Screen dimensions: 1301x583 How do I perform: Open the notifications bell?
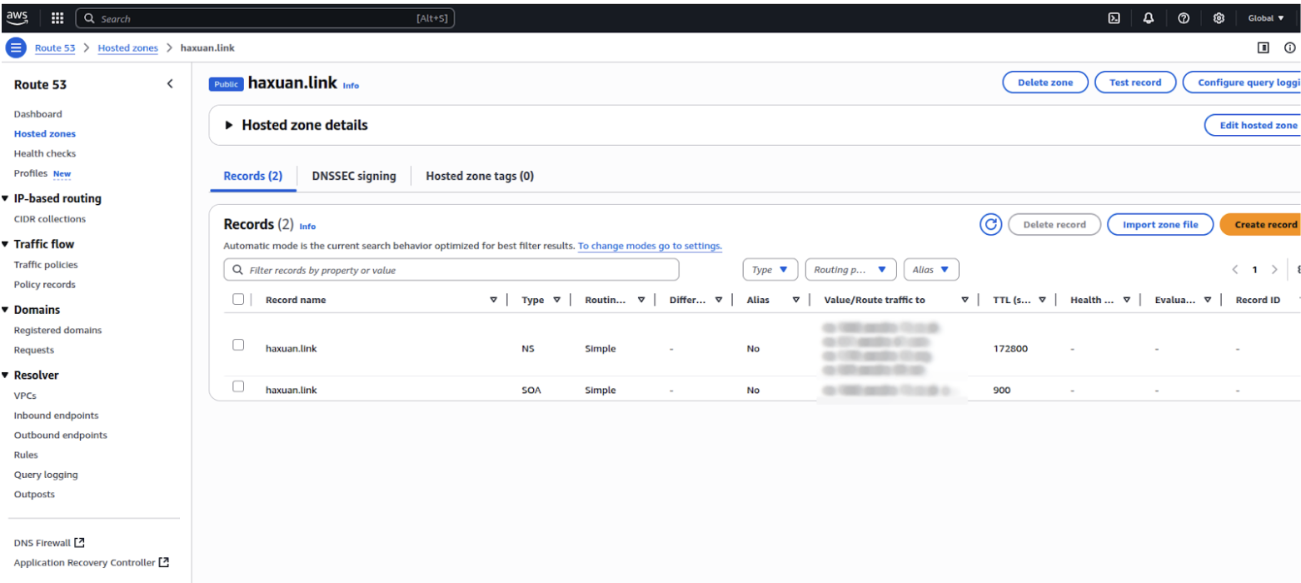(1149, 17)
